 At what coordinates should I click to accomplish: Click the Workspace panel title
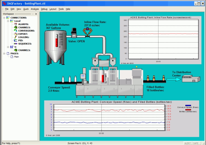[8, 14]
